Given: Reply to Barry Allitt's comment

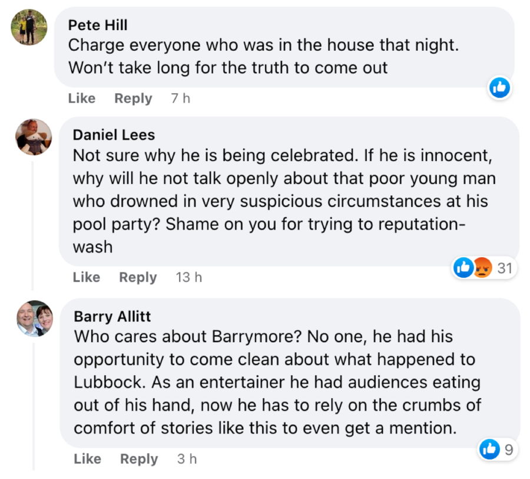Looking at the screenshot, I should pos(139,458).
